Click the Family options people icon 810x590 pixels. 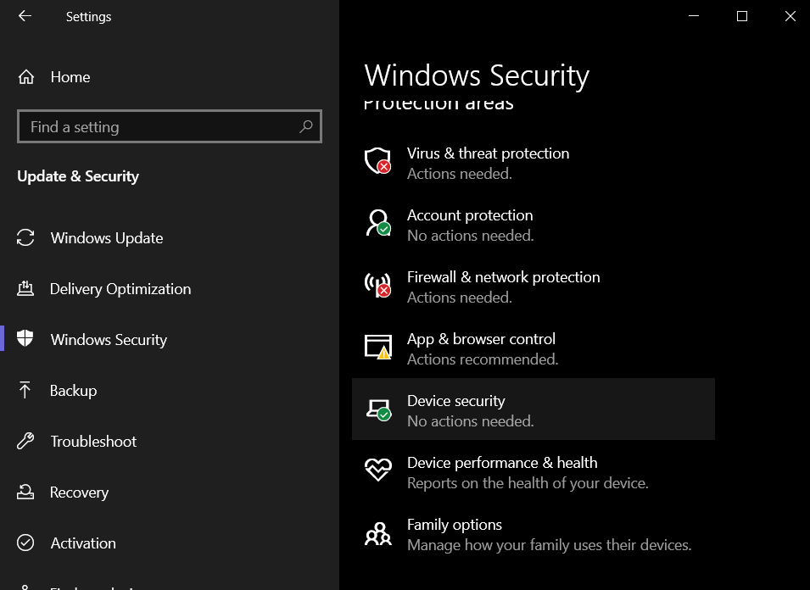(377, 532)
